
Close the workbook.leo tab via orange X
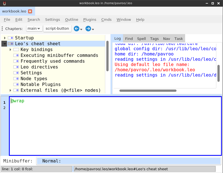coord(30,11)
